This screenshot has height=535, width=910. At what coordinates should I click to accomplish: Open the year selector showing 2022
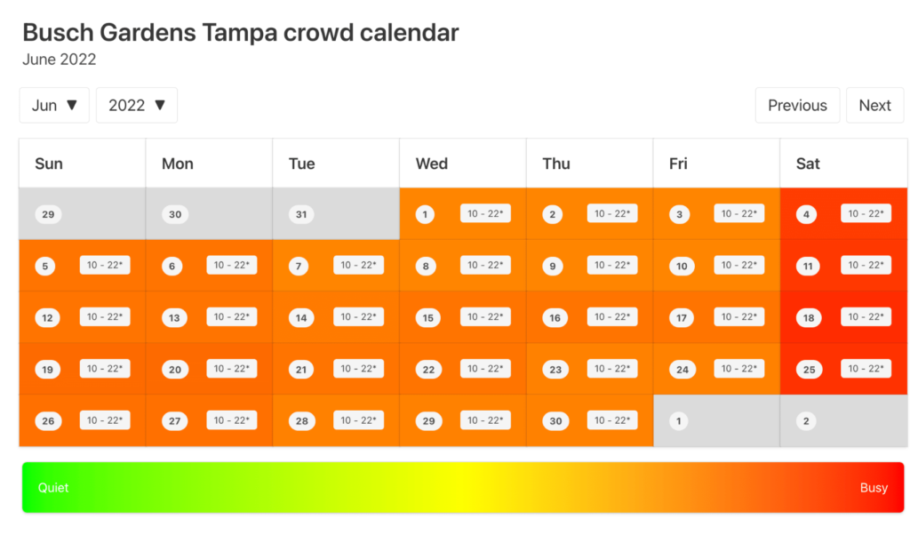coord(136,105)
